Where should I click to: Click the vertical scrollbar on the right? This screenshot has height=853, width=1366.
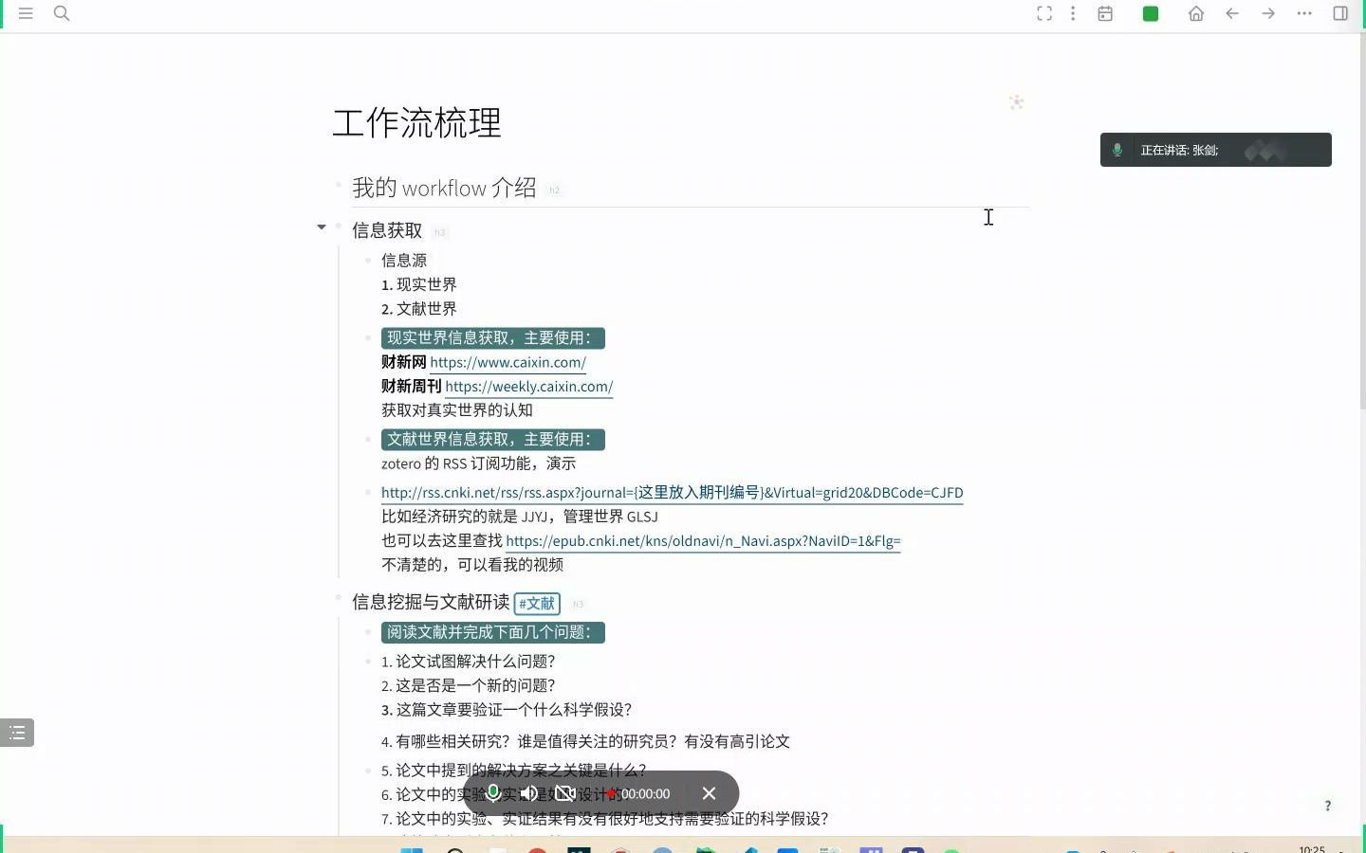point(1363,223)
